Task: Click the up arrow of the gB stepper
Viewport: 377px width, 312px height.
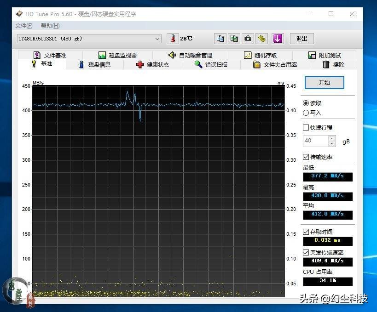Action: click(331, 138)
